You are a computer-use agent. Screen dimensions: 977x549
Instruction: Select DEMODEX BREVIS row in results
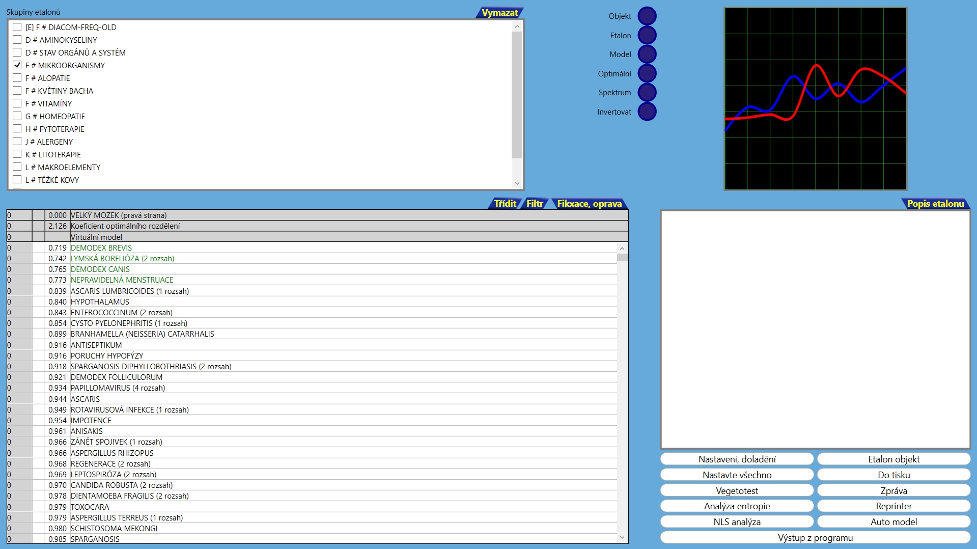[101, 248]
